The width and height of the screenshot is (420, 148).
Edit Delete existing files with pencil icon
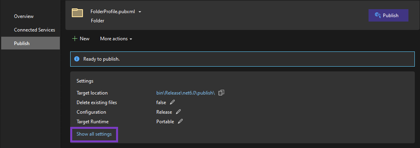tap(172, 102)
